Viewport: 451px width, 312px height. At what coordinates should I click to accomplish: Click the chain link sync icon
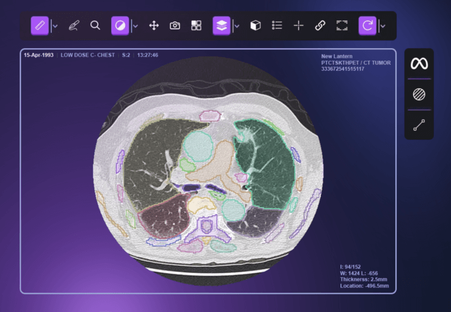coord(320,25)
